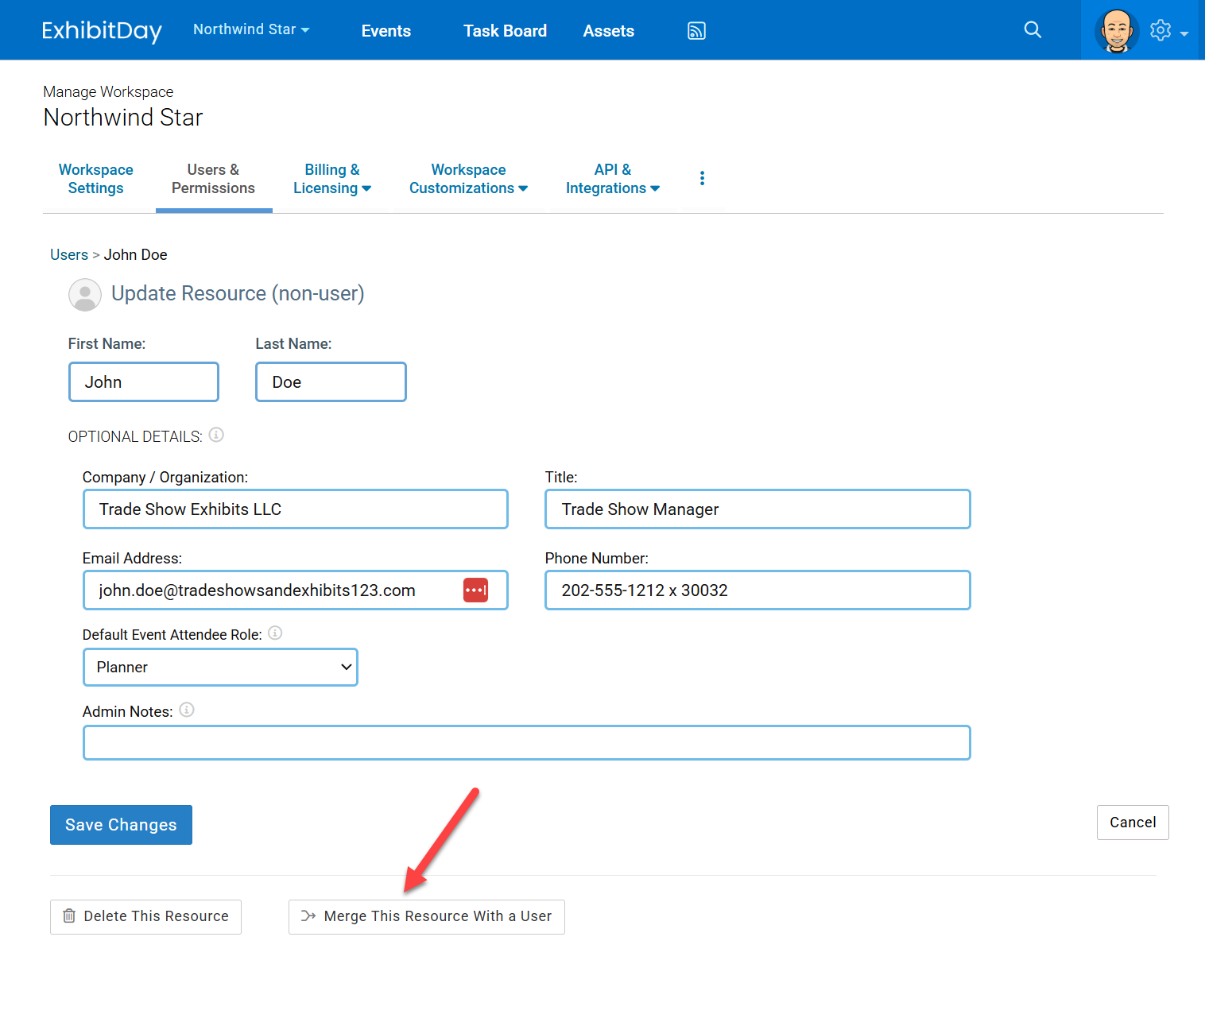Click the user avatar picture
The height and width of the screenshot is (1022, 1205).
(x=1116, y=31)
